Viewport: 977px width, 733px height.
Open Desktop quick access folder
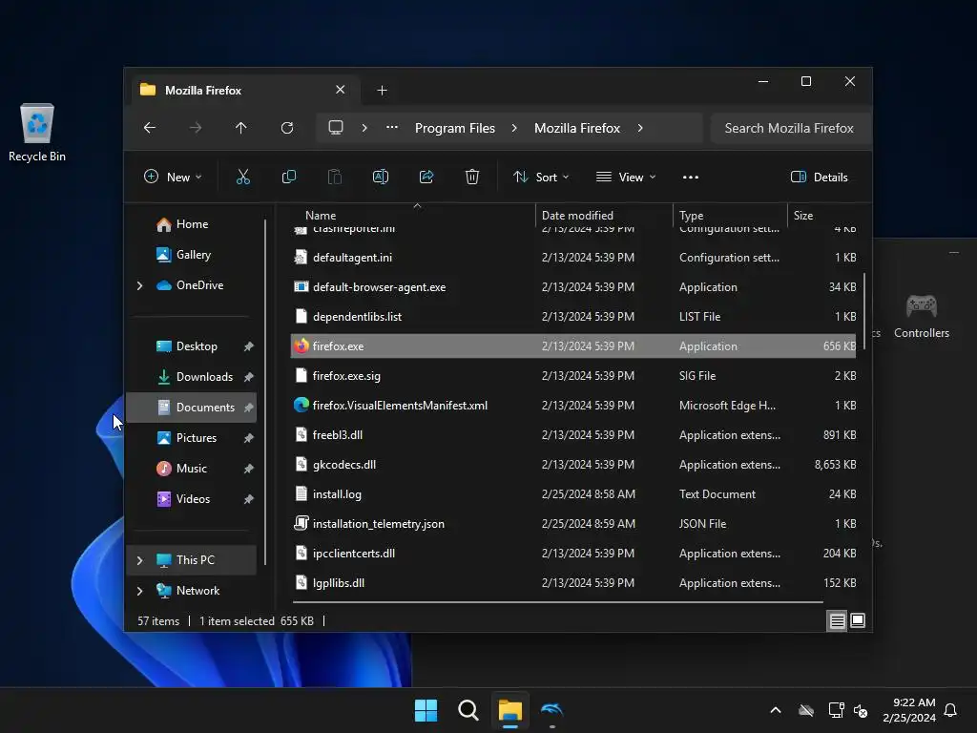coord(192,346)
